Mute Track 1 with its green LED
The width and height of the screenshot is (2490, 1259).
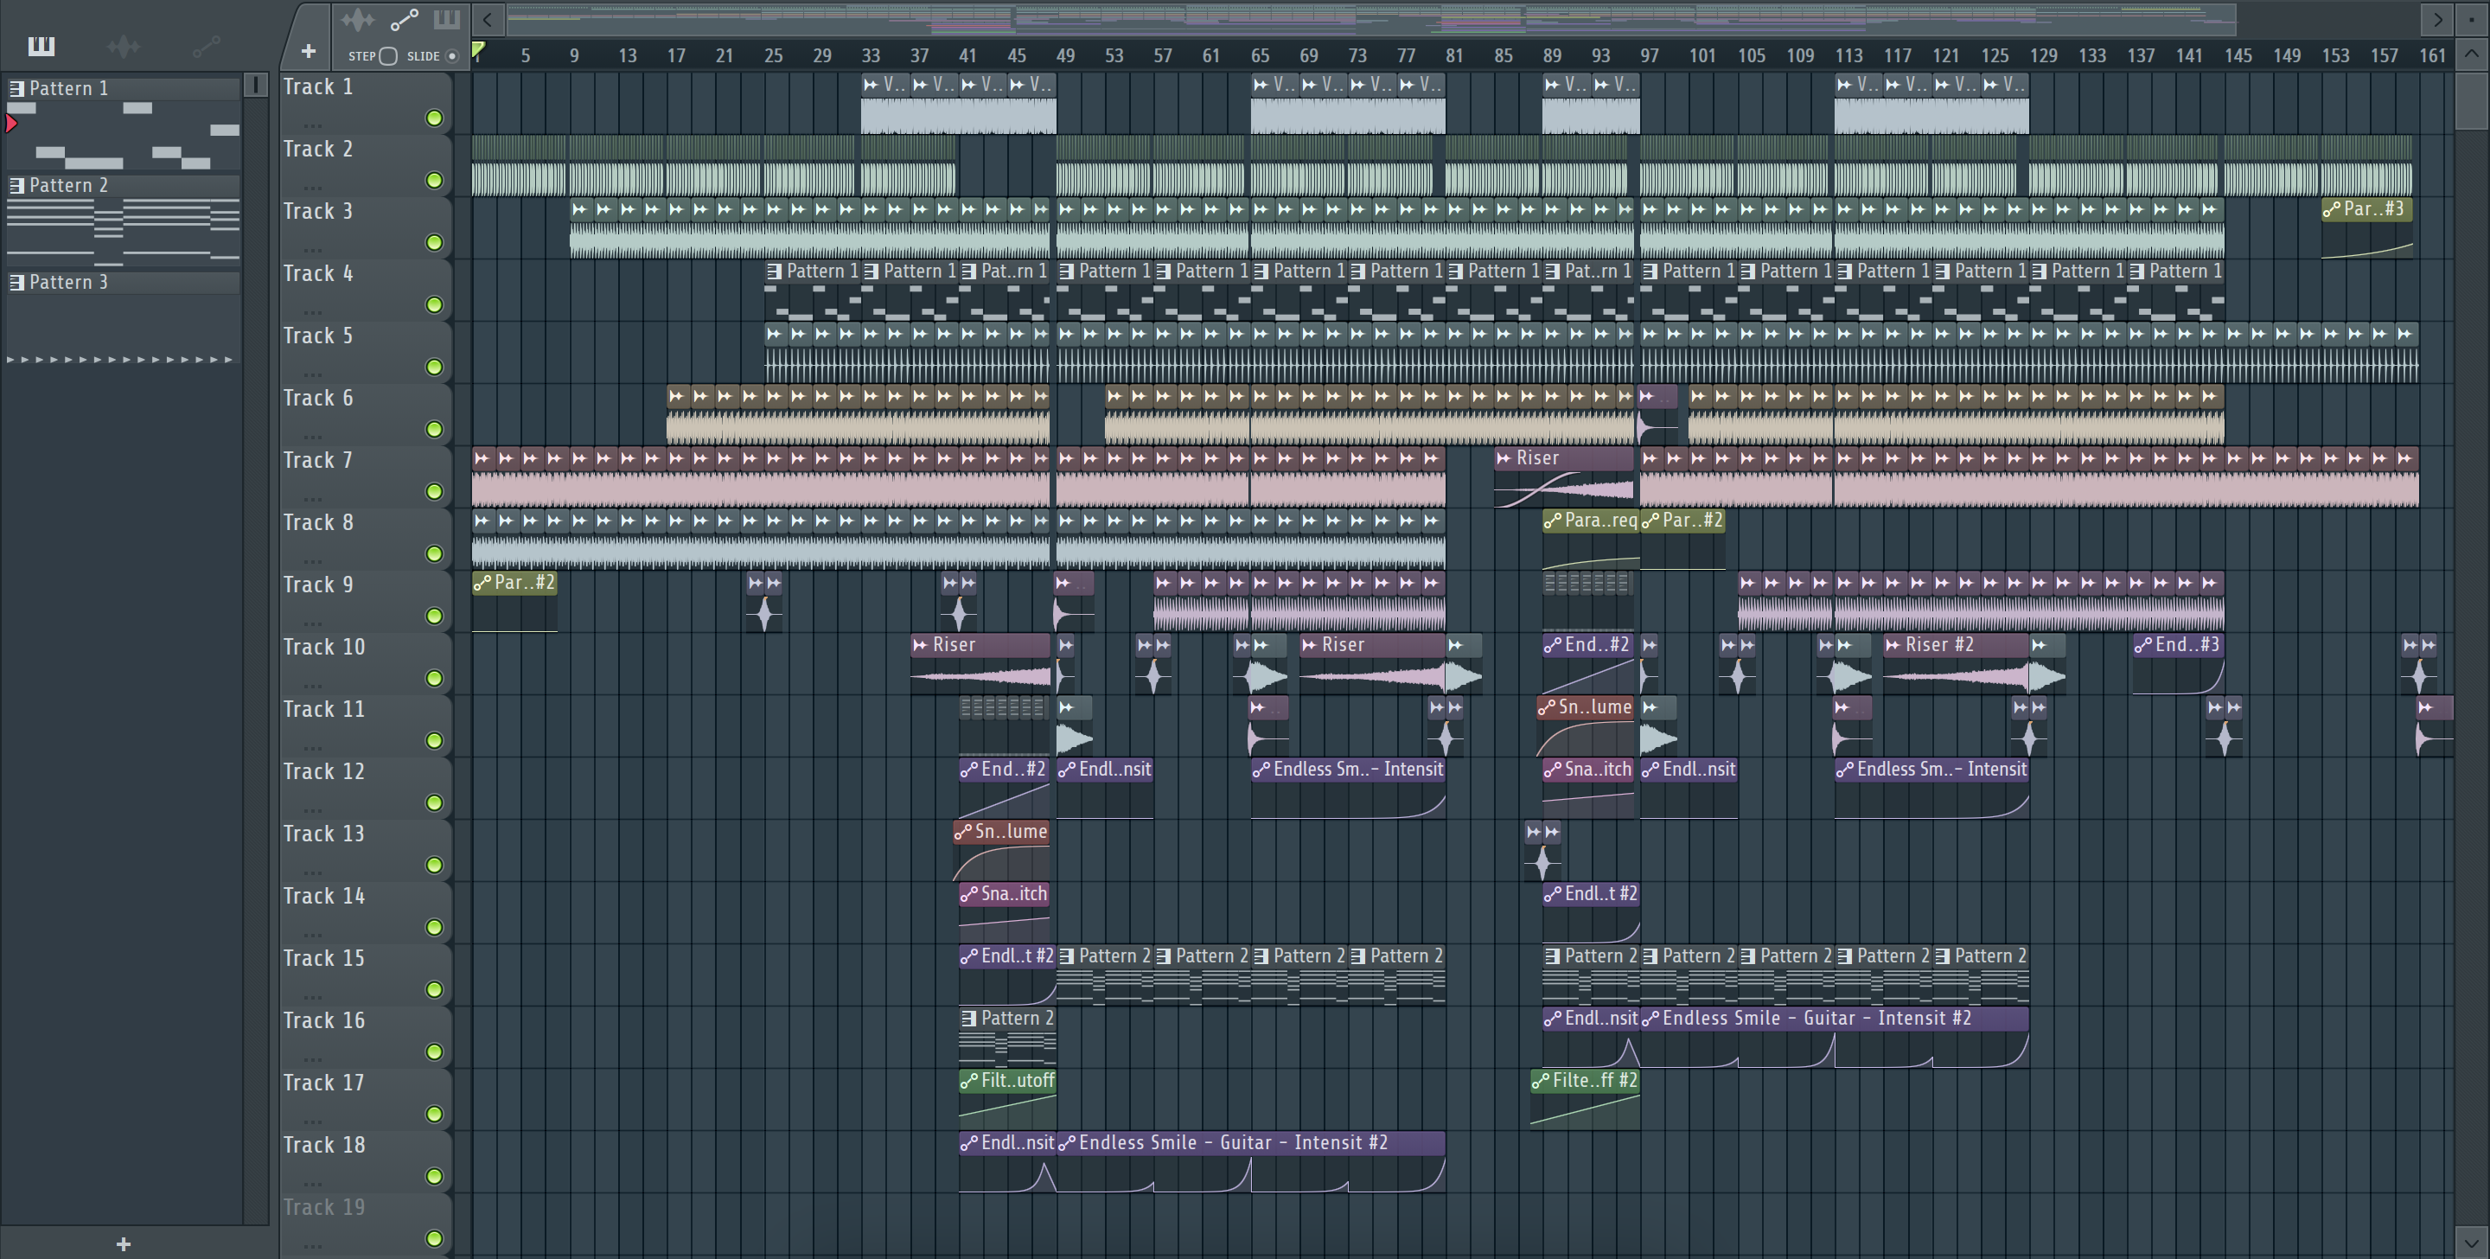click(434, 118)
